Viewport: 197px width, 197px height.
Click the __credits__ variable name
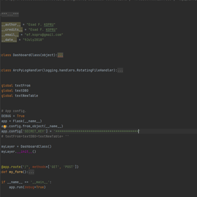pos(12,29)
